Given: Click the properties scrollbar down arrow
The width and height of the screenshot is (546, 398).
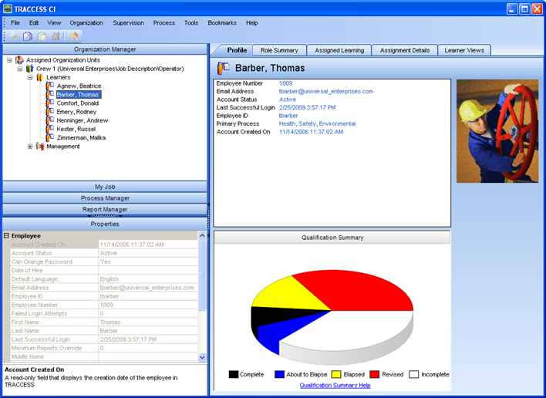Looking at the screenshot, I should (x=202, y=357).
